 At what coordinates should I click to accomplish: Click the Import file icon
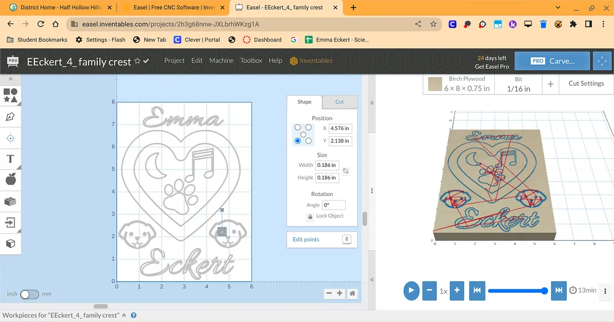(x=10, y=222)
